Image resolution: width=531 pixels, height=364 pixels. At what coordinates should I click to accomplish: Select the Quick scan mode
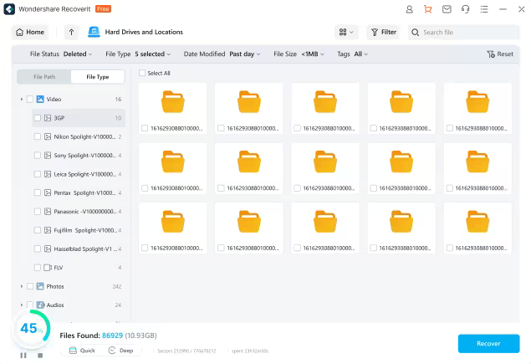tap(82, 351)
